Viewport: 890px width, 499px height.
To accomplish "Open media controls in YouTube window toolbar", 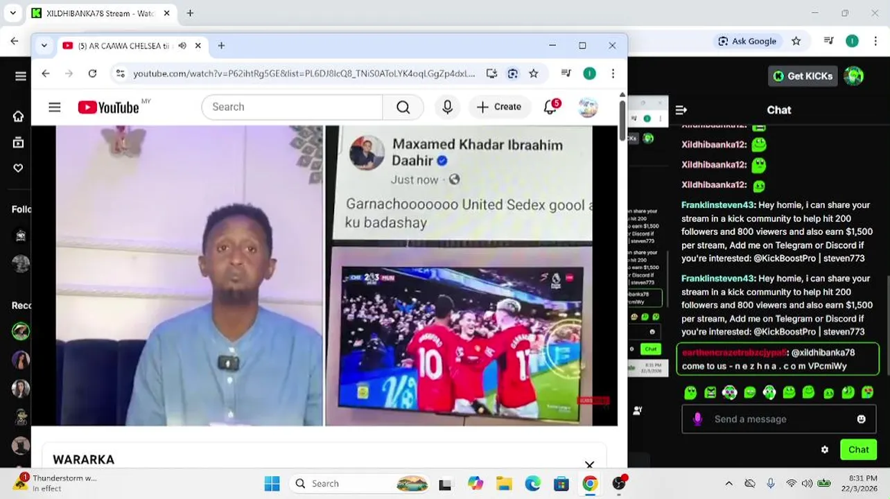I will (566, 73).
